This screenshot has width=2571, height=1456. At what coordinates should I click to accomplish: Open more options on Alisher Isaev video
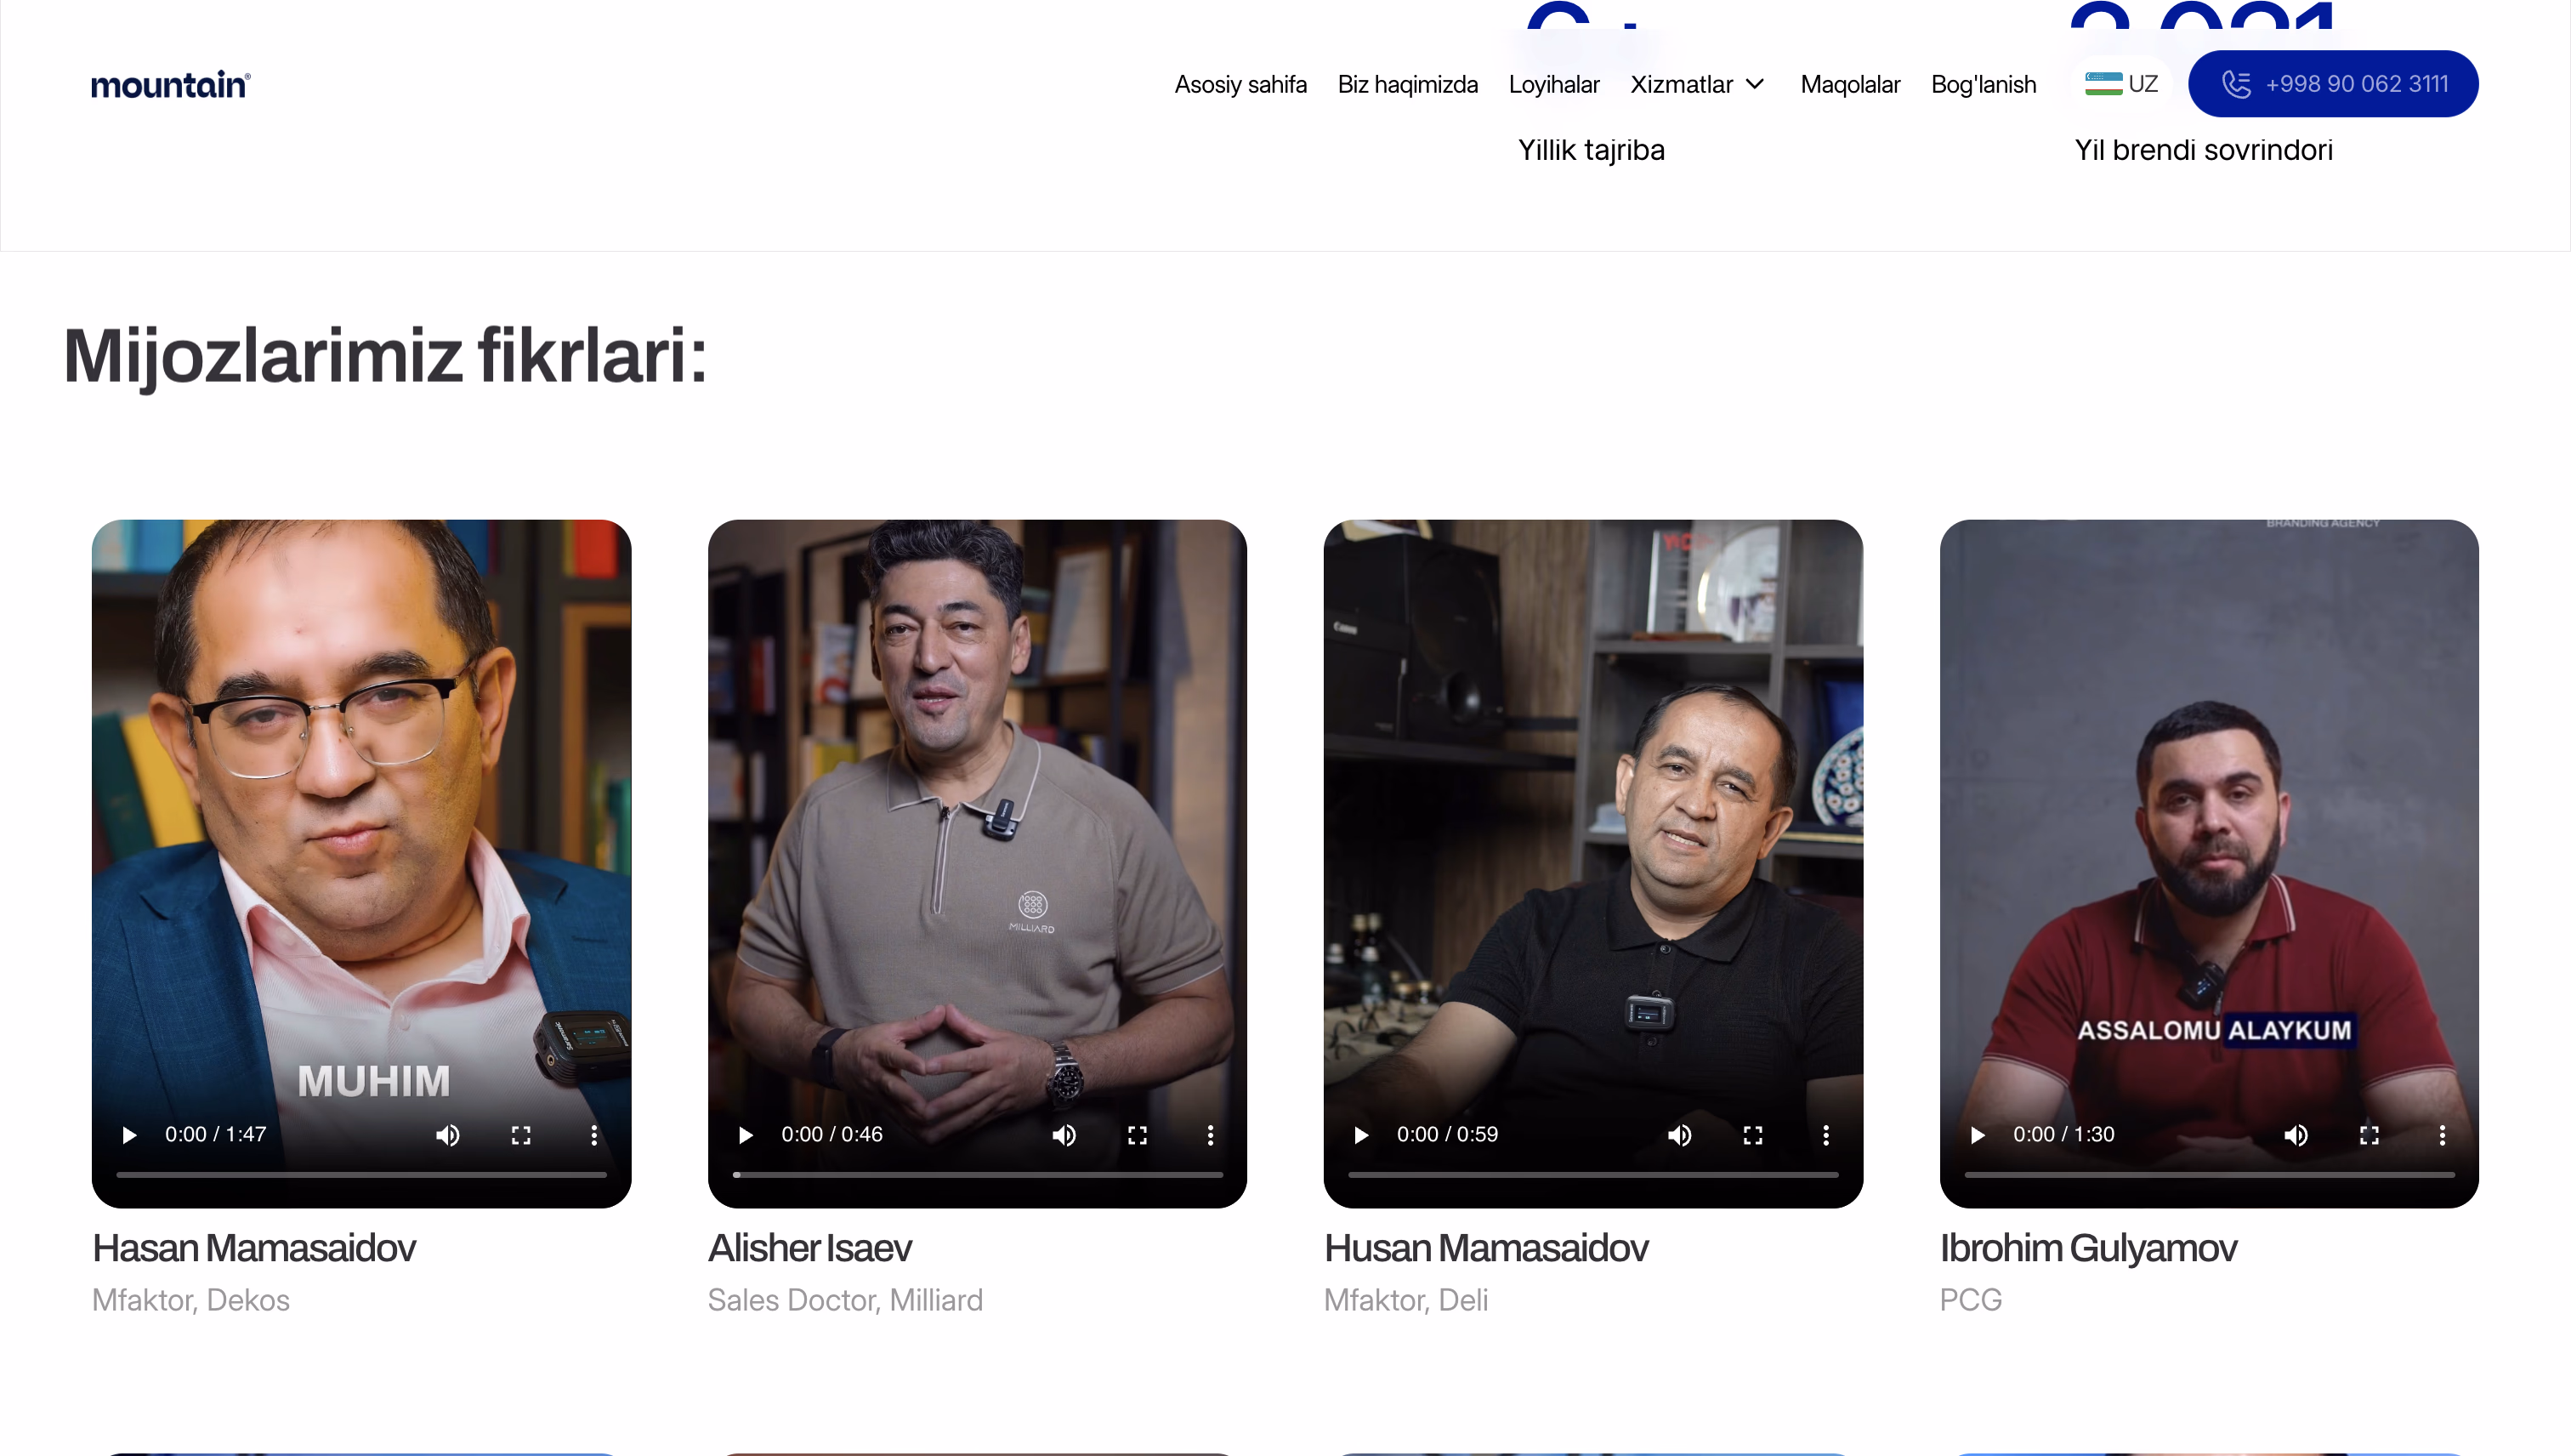pos(1211,1135)
